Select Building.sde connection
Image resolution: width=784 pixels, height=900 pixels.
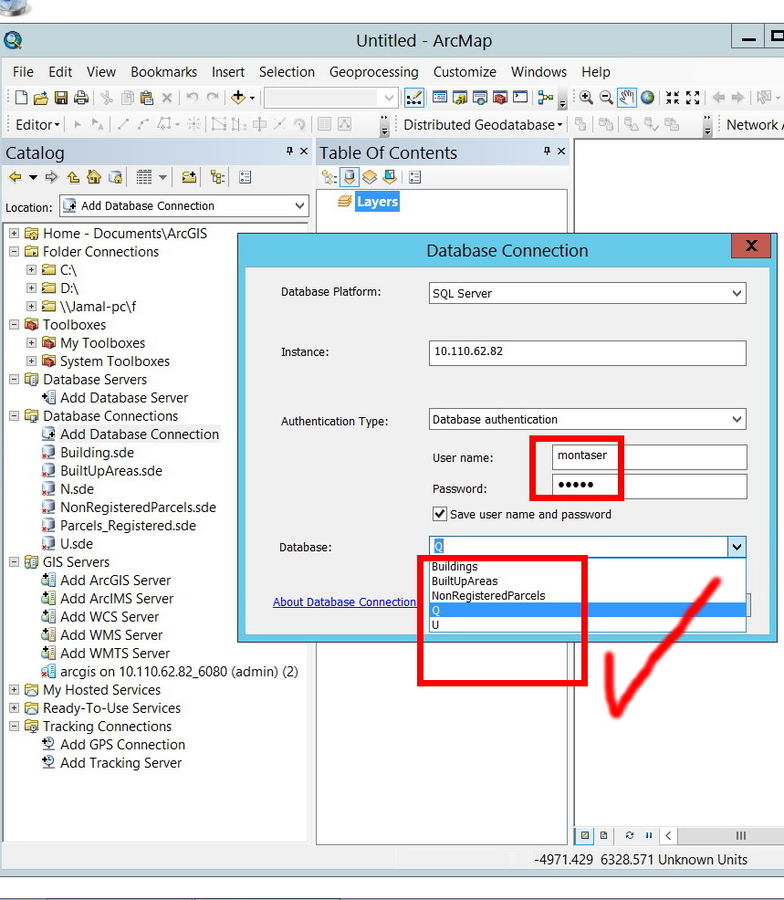point(97,453)
